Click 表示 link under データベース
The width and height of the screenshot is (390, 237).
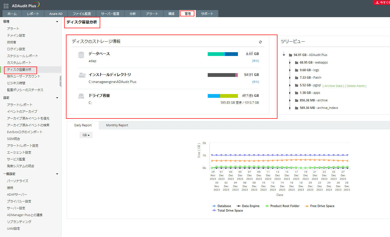256,61
